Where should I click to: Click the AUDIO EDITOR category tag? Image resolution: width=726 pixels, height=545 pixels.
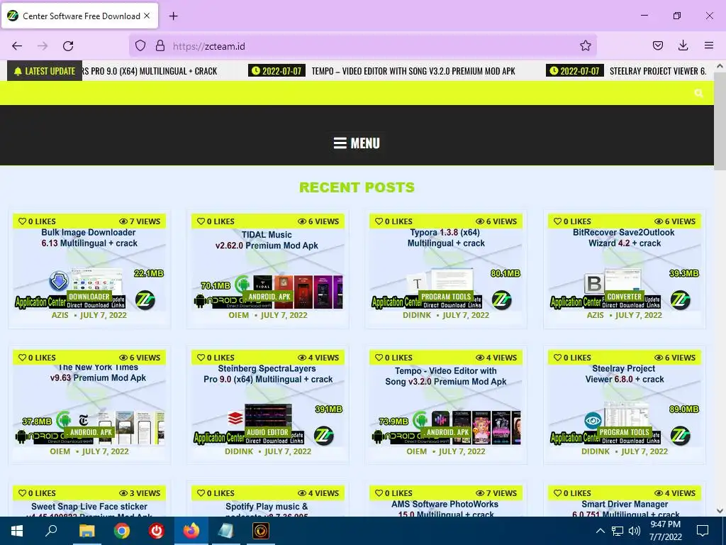(267, 432)
